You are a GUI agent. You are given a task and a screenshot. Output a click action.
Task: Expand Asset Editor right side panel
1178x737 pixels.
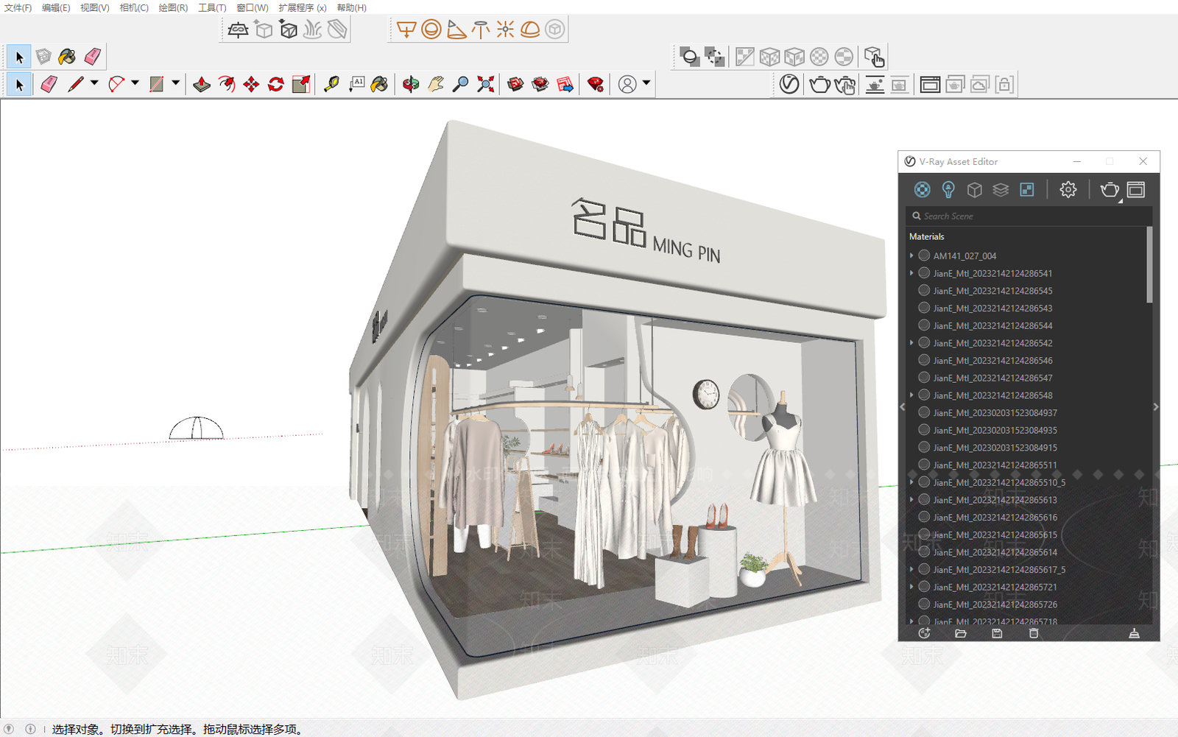tap(1156, 406)
